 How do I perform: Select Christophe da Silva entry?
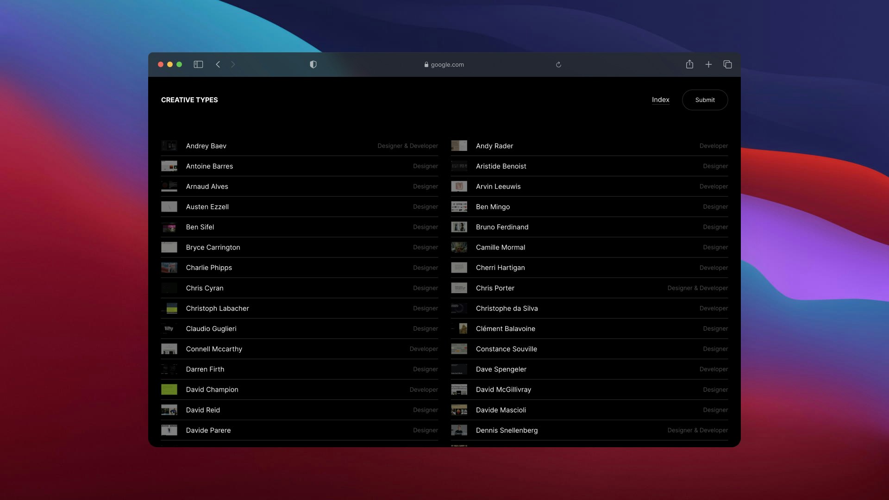589,308
